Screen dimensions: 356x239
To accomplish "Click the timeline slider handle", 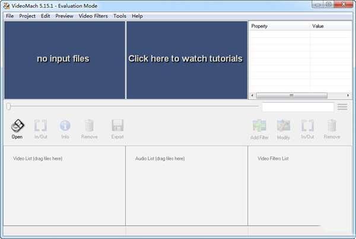I will coord(9,106).
